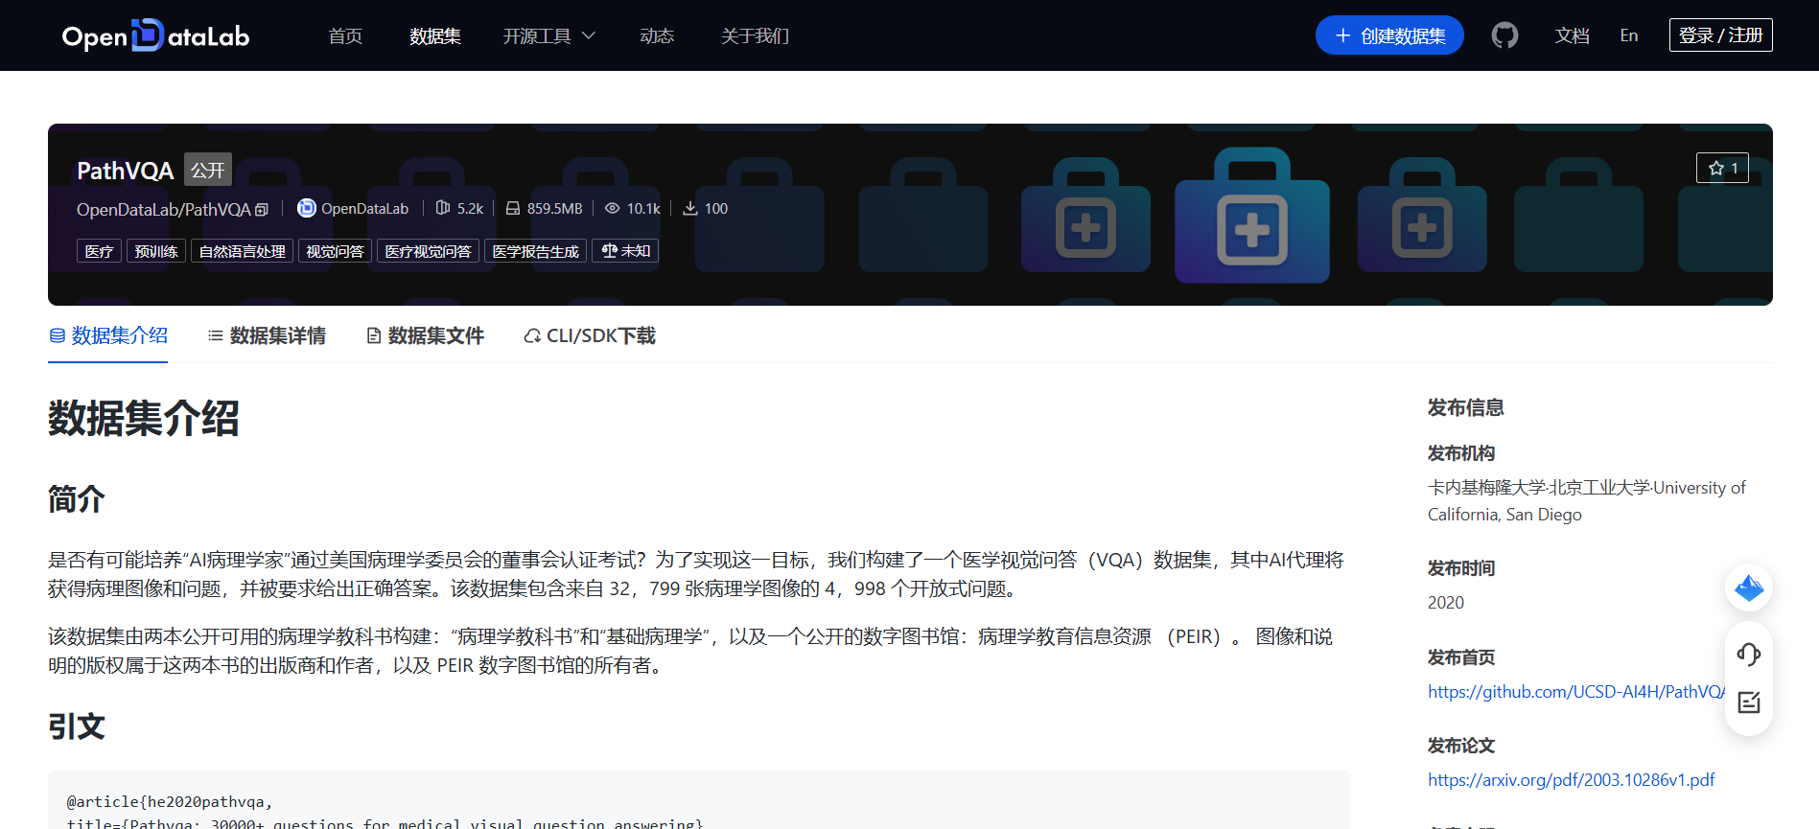Open the headset customer support icon

click(1748, 654)
